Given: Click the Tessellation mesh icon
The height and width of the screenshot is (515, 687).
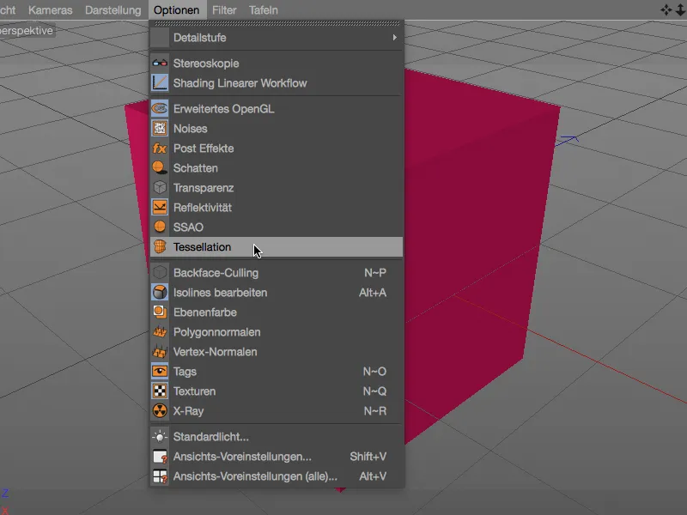Looking at the screenshot, I should [x=160, y=246].
